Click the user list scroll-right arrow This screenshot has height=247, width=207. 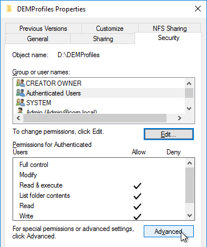180,118
